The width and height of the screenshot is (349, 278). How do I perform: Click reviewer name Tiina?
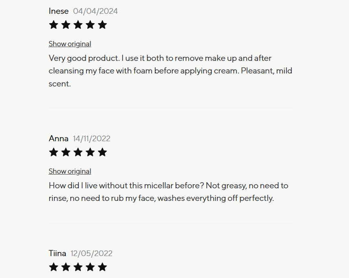(57, 253)
